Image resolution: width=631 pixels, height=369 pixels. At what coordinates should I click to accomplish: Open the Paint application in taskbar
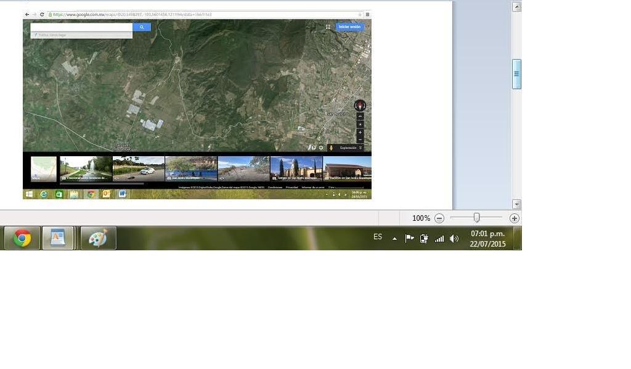pyautogui.click(x=98, y=238)
